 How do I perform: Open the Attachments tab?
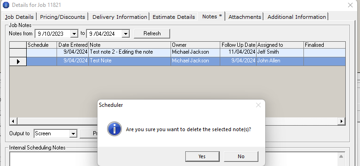click(245, 17)
